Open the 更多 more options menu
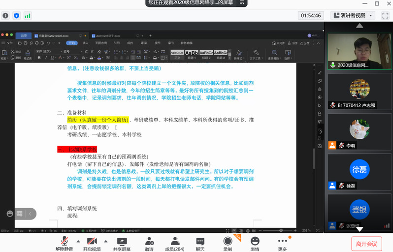 tap(282, 243)
